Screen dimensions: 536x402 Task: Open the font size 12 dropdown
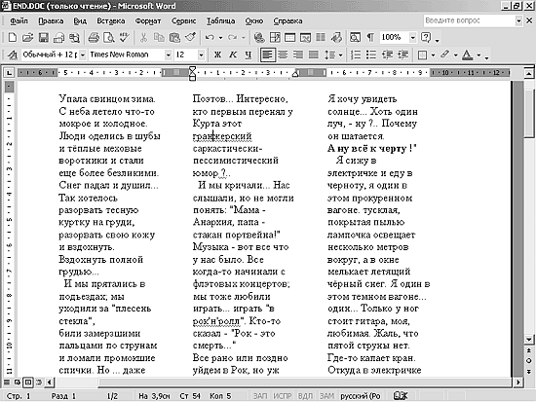[x=201, y=55]
